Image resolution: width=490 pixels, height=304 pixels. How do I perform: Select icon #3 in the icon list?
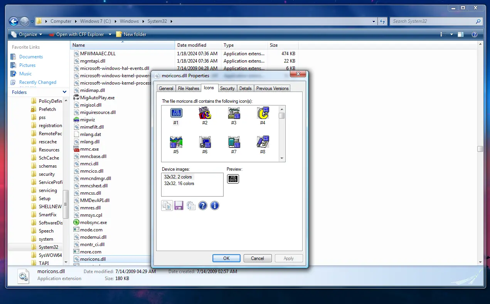click(234, 116)
